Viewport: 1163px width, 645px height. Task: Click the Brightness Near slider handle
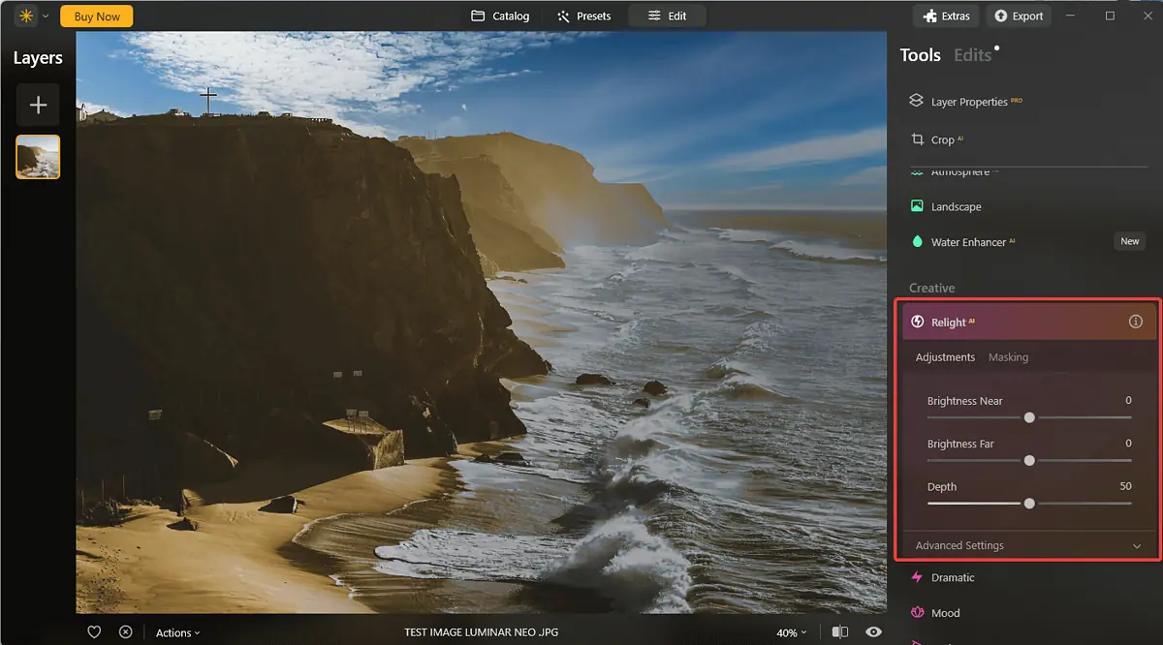pos(1029,417)
